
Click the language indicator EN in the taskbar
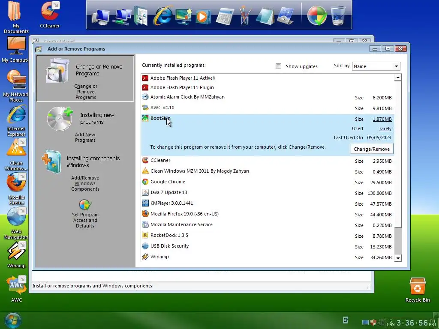(x=346, y=320)
